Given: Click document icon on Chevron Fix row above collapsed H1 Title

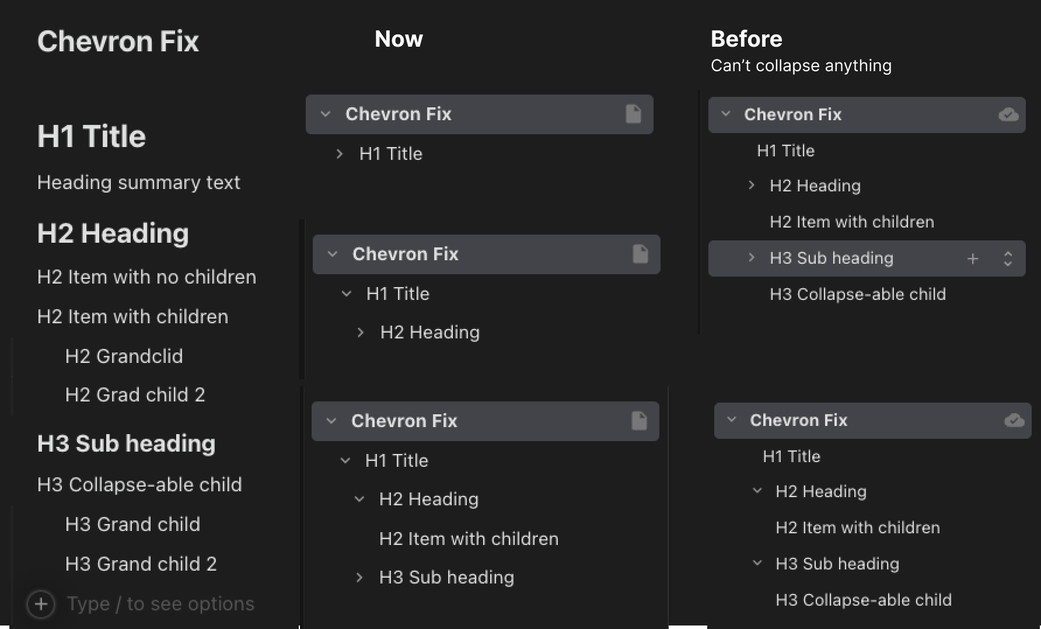Looking at the screenshot, I should 633,114.
